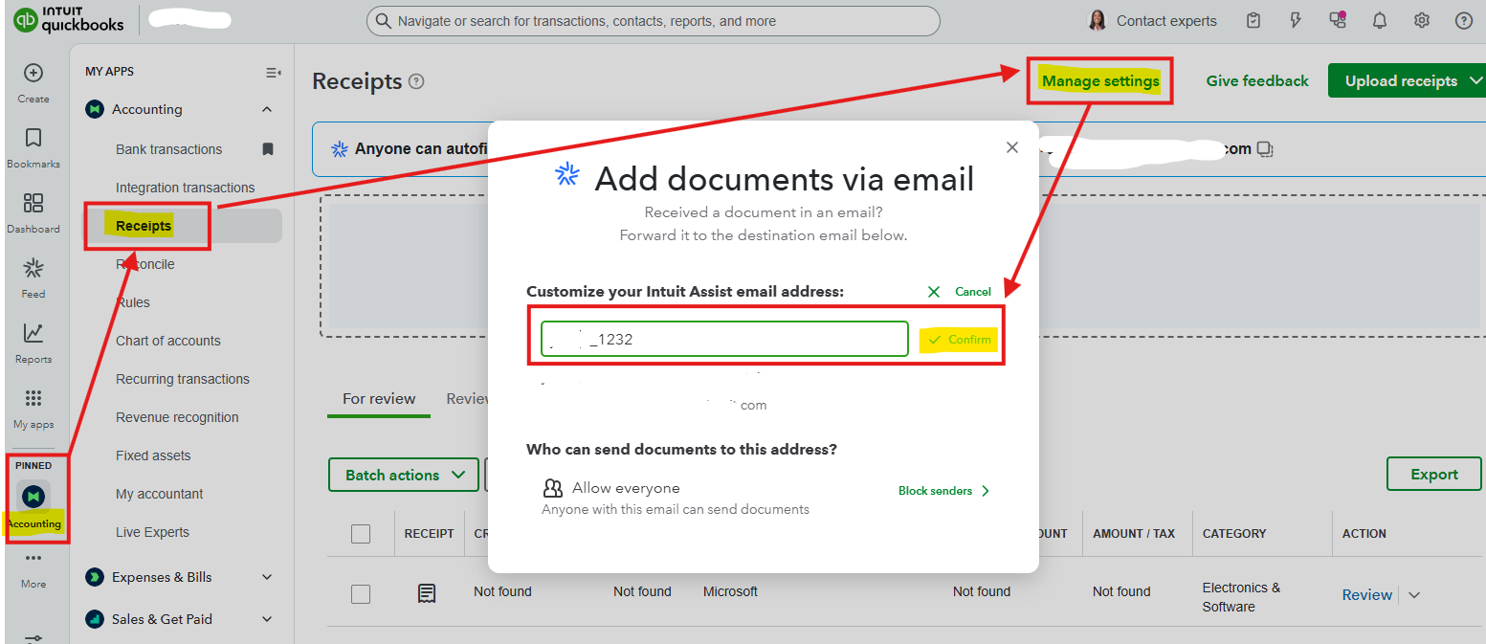The image size is (1486, 644).
Task: Cancel email address customization
Action: pyautogui.click(x=960, y=291)
